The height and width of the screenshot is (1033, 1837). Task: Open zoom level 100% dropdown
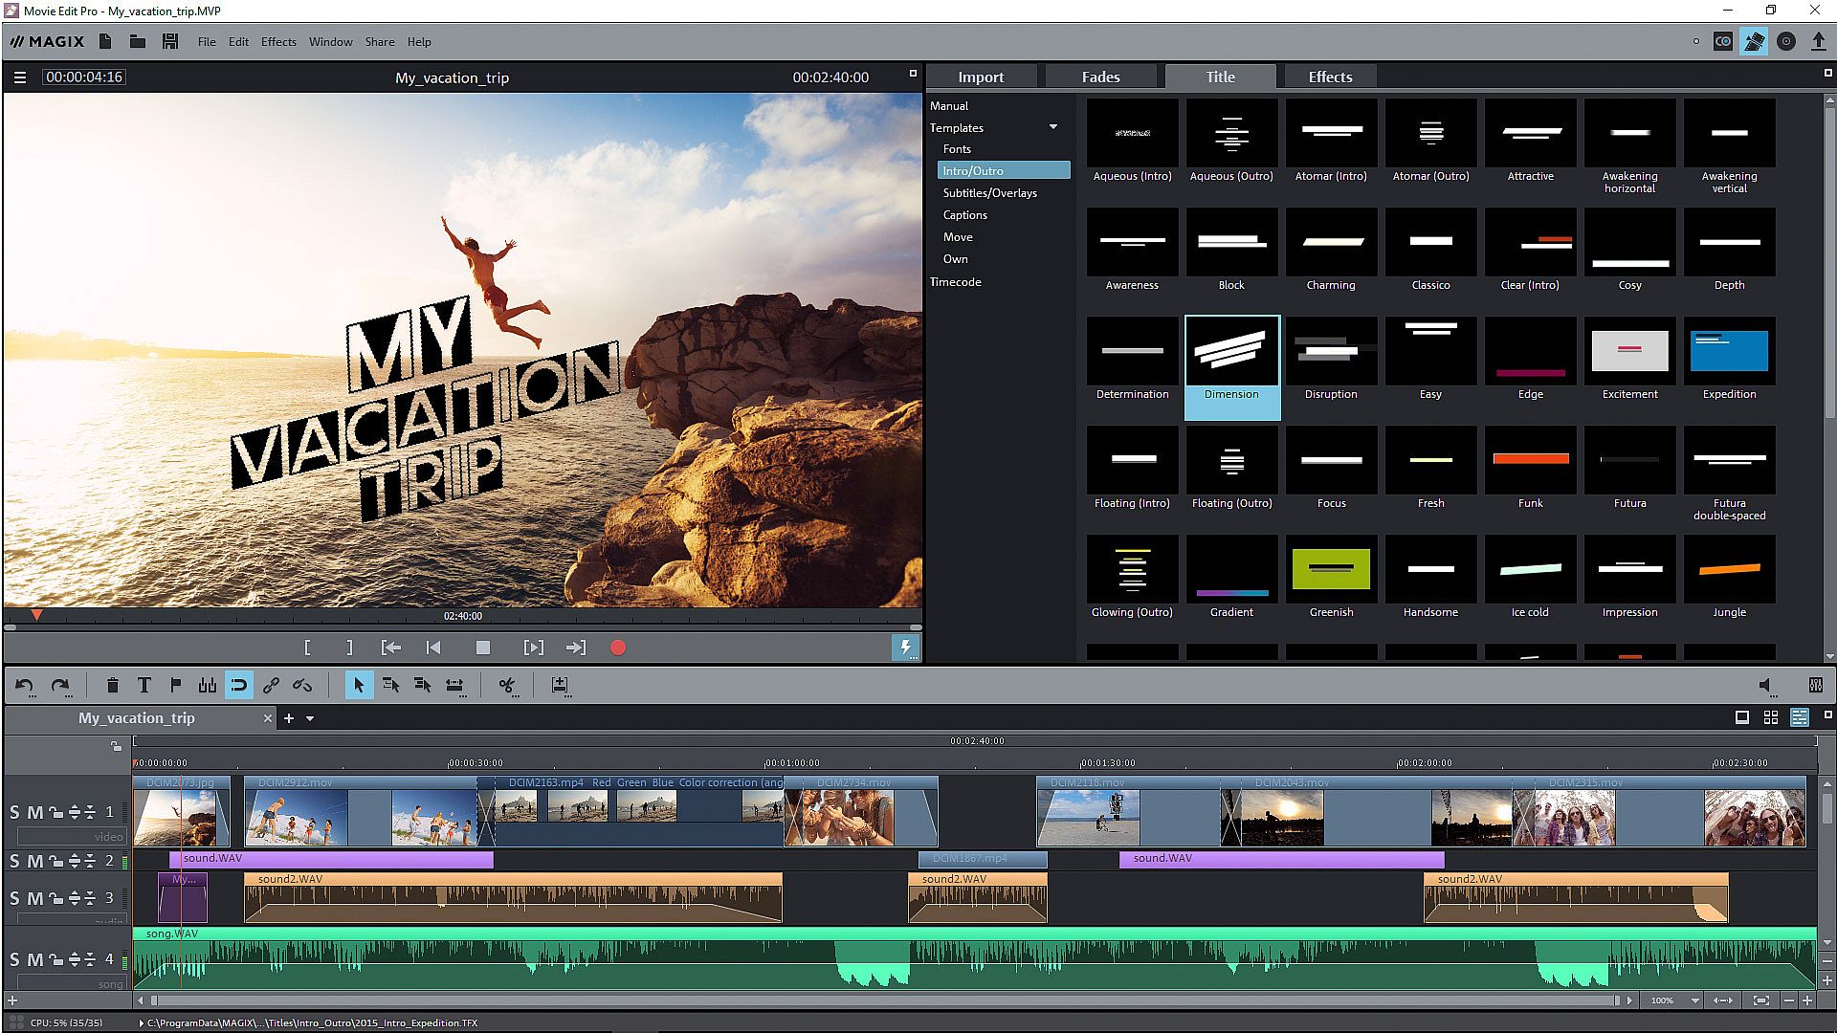click(x=1694, y=1000)
